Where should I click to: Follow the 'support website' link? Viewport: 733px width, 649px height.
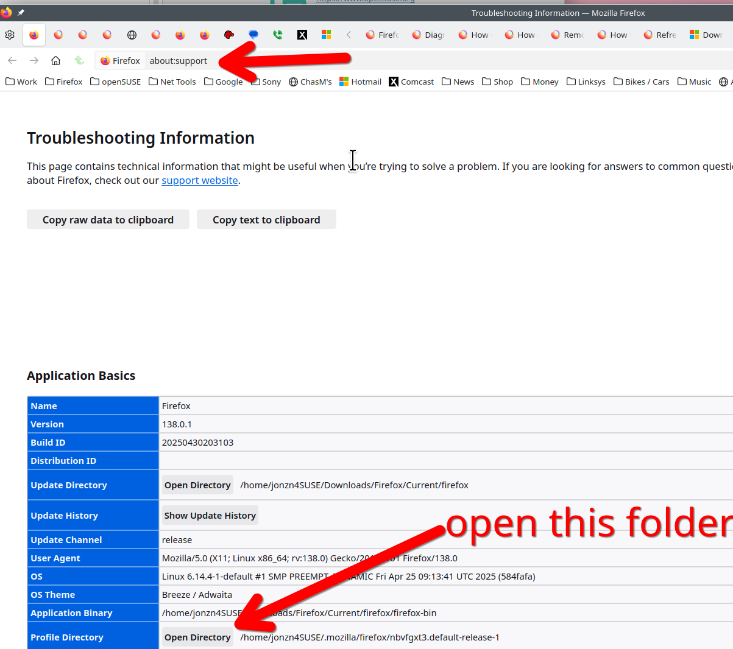click(200, 180)
